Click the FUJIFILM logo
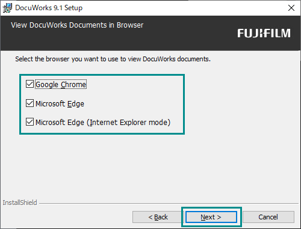Viewport: 301px width, 229px height. pyautogui.click(x=264, y=33)
